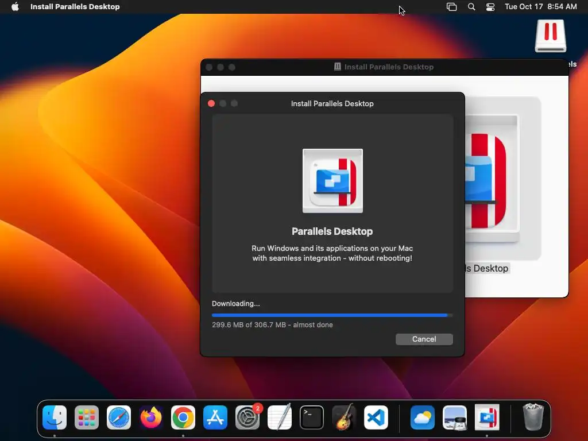Open the Trash from the Dock

(x=533, y=417)
